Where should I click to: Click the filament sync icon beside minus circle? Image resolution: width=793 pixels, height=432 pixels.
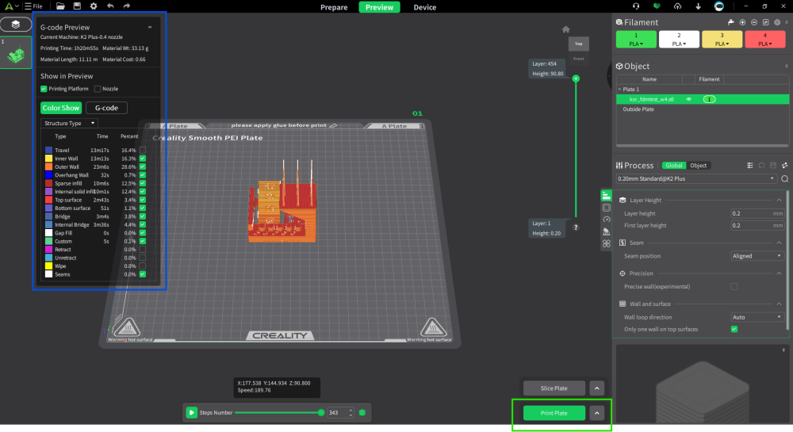[766, 22]
